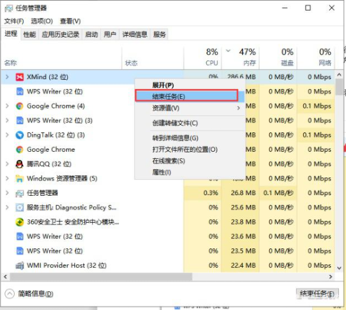Click the XMind app icon
346x310 pixels.
click(x=20, y=77)
